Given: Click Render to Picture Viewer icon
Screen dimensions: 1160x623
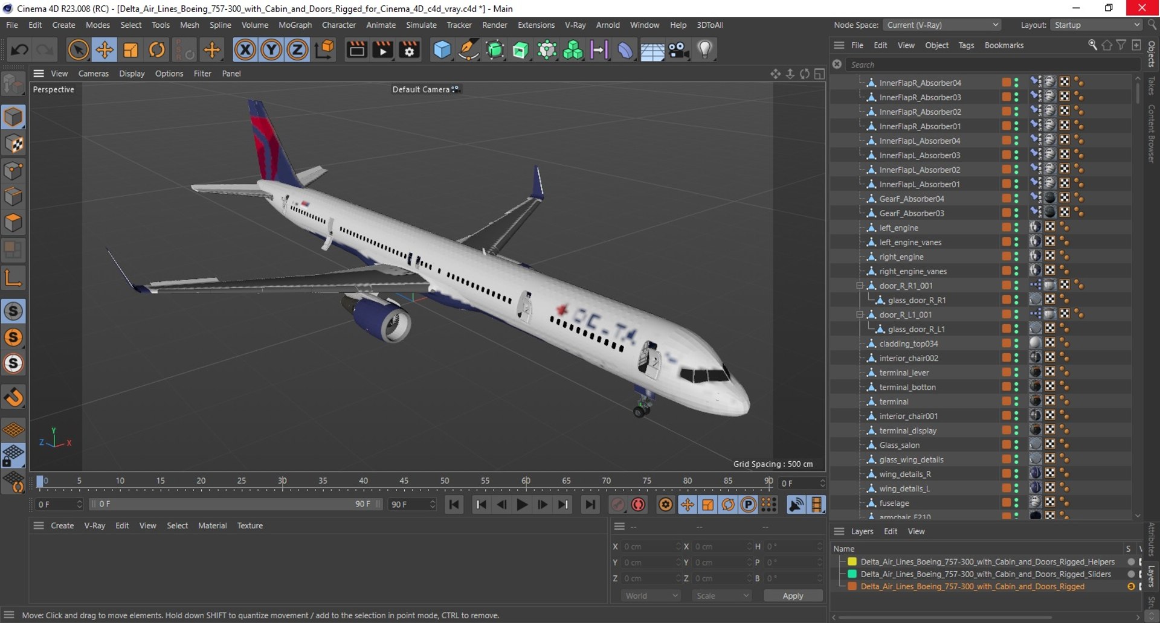Looking at the screenshot, I should point(382,50).
